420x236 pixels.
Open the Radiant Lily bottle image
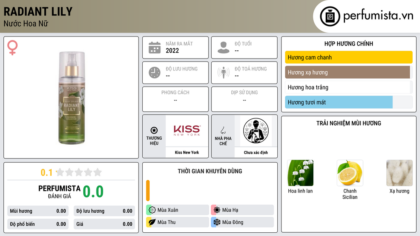pos(71,98)
